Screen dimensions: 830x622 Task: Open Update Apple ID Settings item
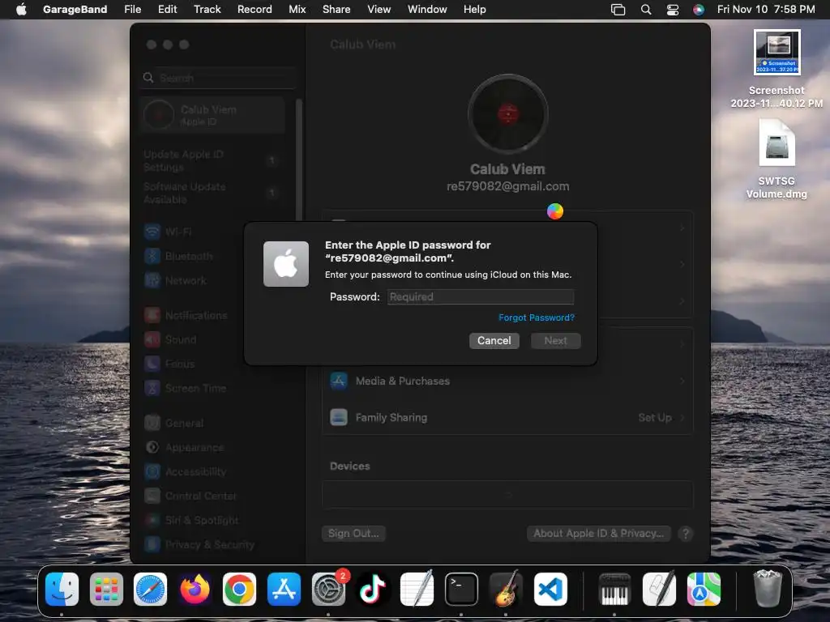[x=212, y=160]
